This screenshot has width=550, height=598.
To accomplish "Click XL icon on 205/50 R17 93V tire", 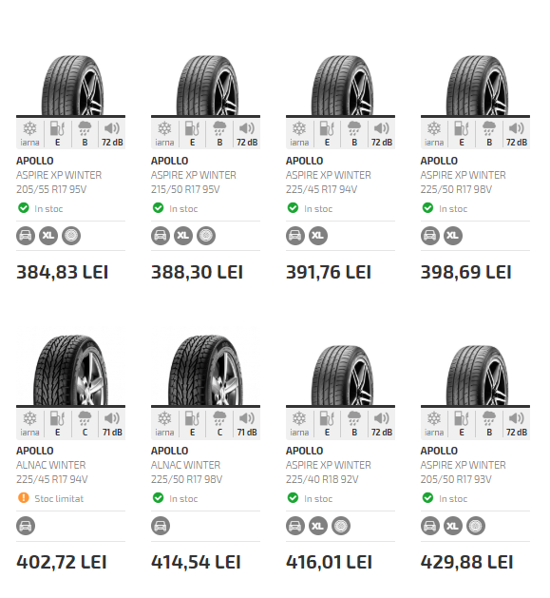I will 453,526.
